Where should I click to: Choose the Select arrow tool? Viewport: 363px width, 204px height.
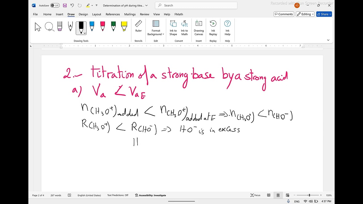click(x=38, y=27)
